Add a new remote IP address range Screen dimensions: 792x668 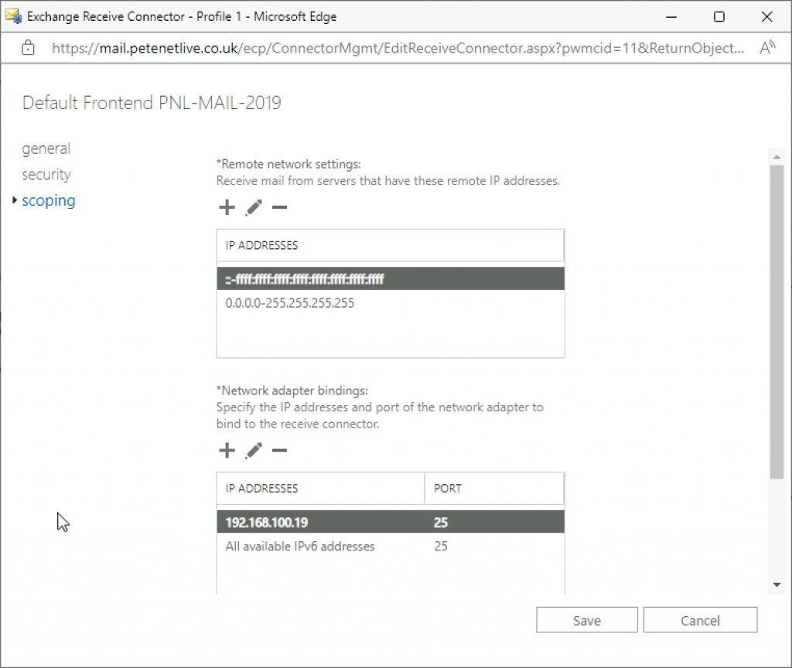coord(226,207)
